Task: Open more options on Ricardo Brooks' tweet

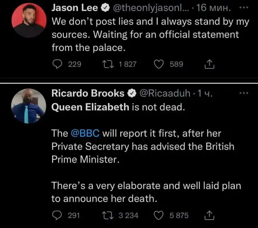Action: coord(244,93)
